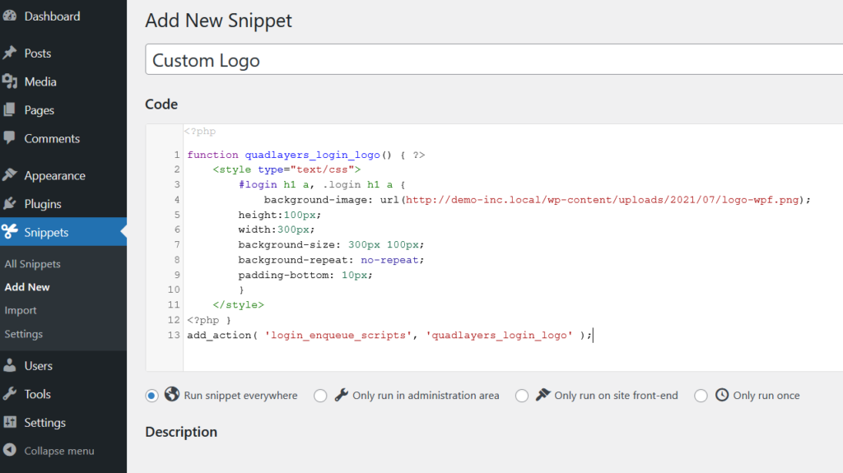Click the snippet title field 'Custom Logo'
Screen dimensions: 843x473
click(494, 60)
